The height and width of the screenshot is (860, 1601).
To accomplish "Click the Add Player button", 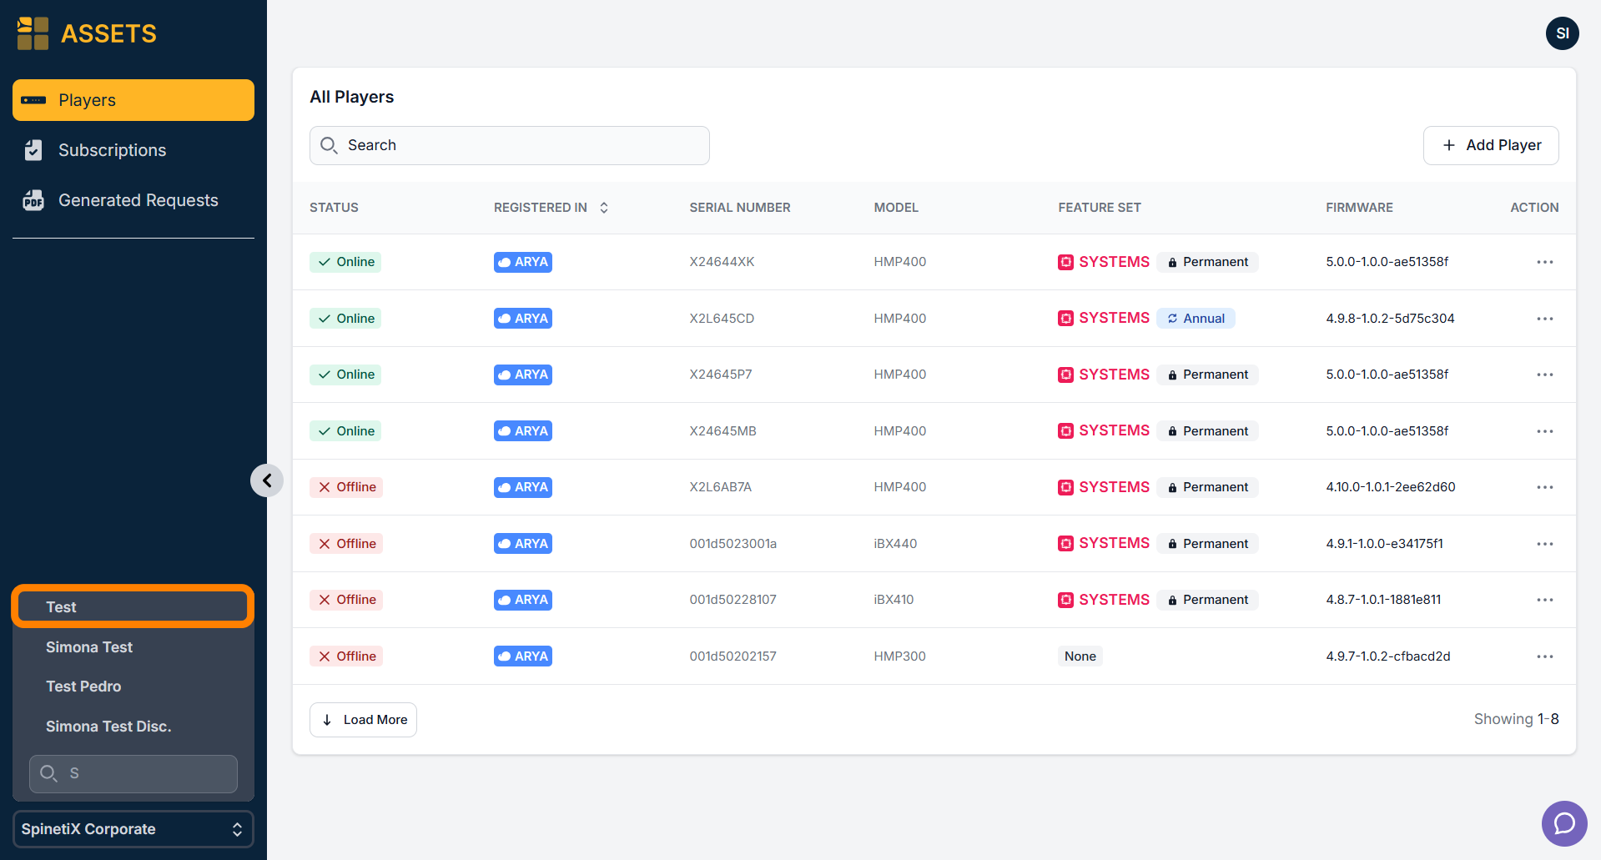I will click(1491, 145).
